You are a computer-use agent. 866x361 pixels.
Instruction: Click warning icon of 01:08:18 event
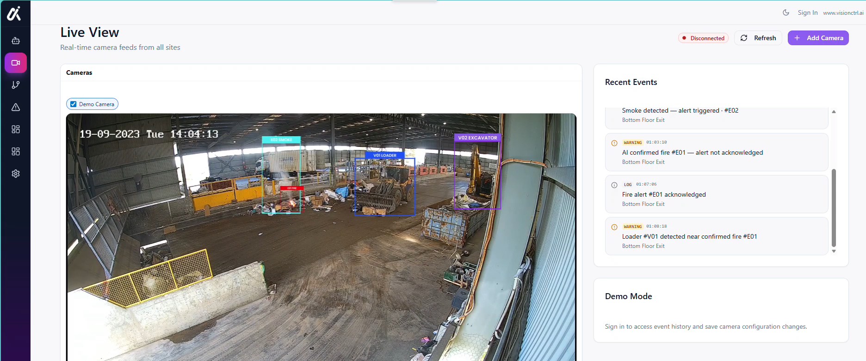[614, 227]
